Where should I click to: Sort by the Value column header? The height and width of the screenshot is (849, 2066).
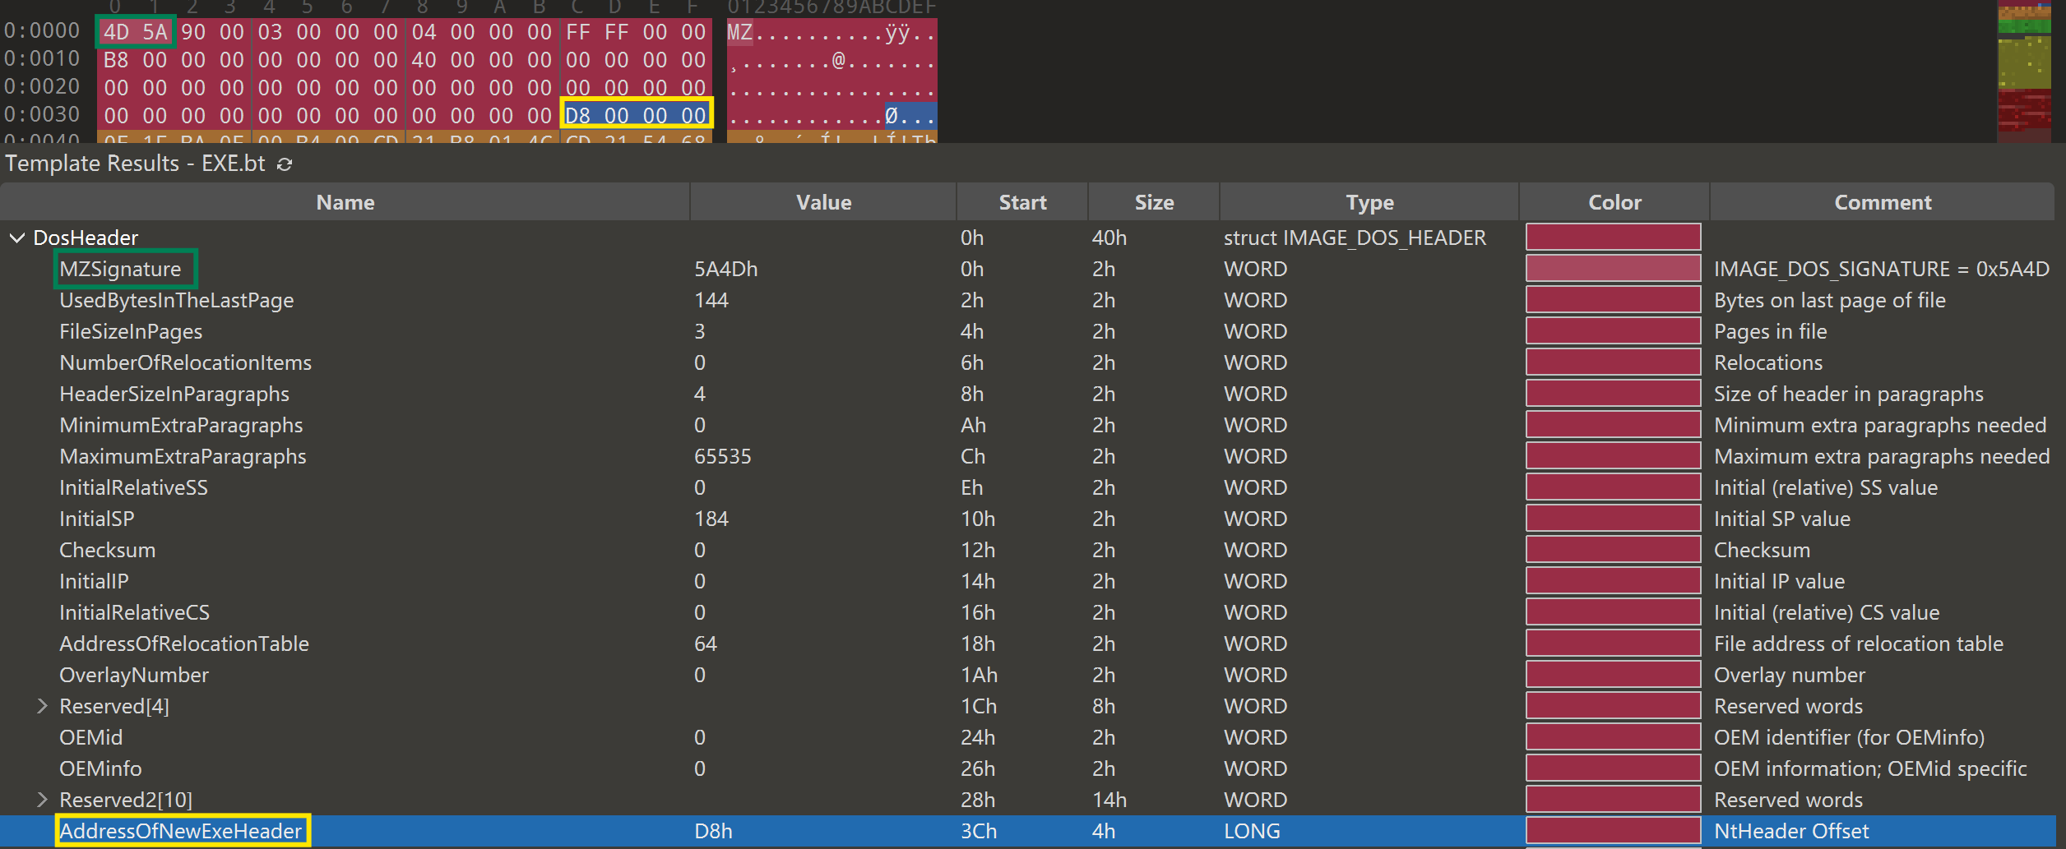click(822, 202)
